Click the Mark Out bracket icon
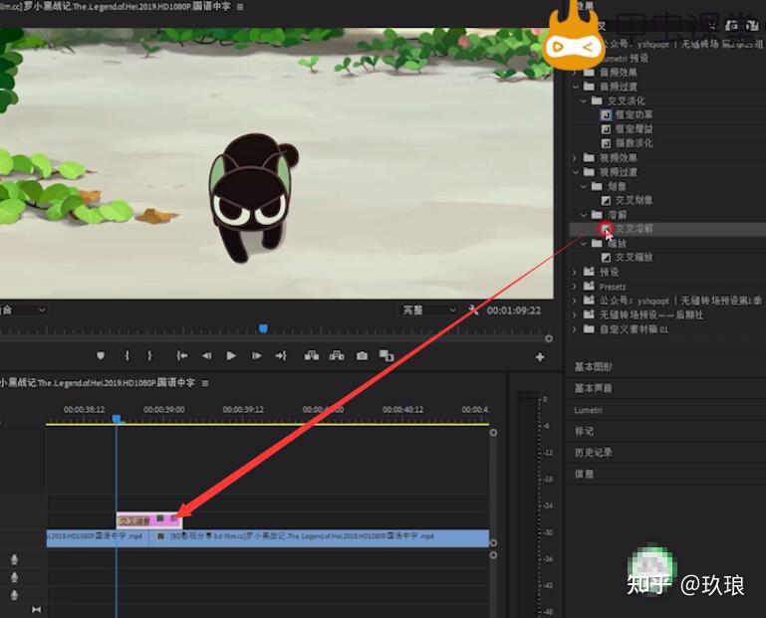The image size is (766, 618). [149, 356]
